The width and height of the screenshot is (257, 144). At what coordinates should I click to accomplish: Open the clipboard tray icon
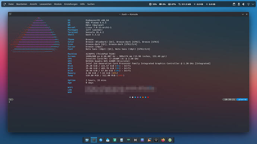tap(234, 4)
